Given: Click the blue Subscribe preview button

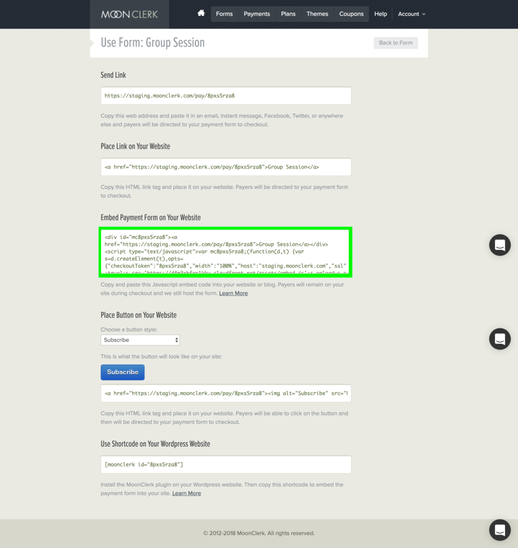Looking at the screenshot, I should point(123,372).
